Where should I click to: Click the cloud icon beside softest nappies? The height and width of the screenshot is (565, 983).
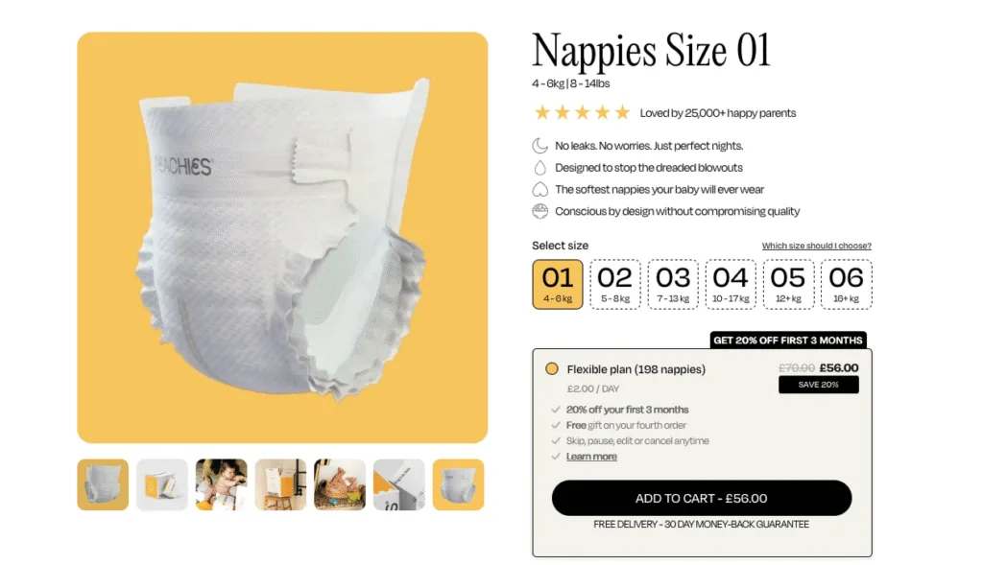coord(539,189)
